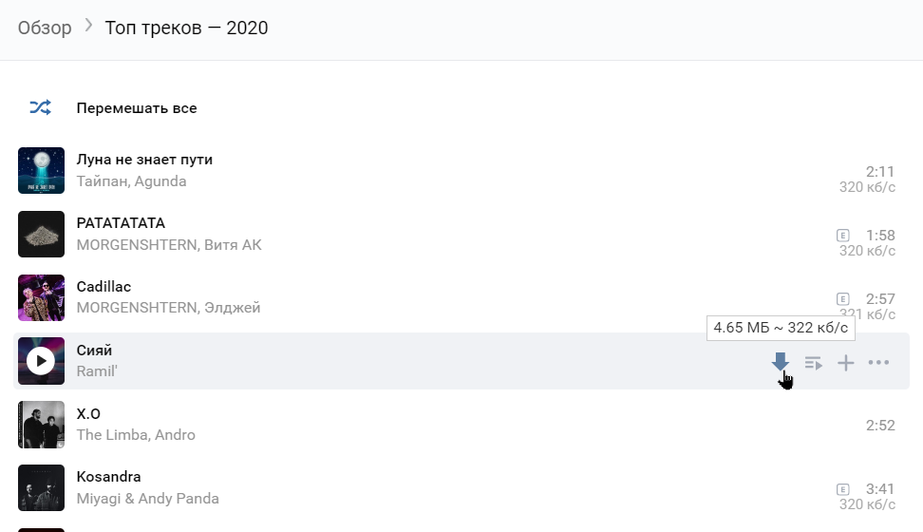This screenshot has height=532, width=923.
Task: Add Сияй to my music
Action: point(845,362)
